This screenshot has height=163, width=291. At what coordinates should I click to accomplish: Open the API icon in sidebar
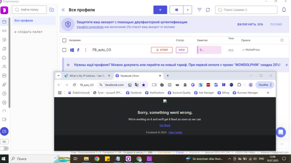coord(4,76)
